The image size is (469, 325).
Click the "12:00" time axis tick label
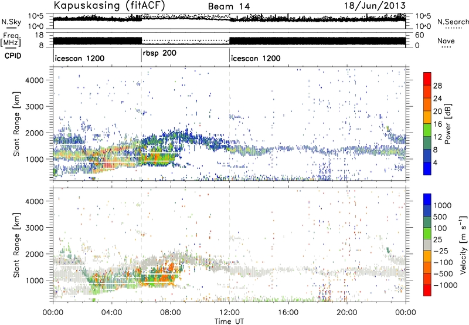point(229,313)
